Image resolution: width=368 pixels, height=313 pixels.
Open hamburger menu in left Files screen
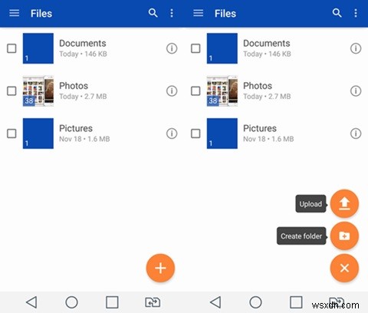(x=15, y=13)
